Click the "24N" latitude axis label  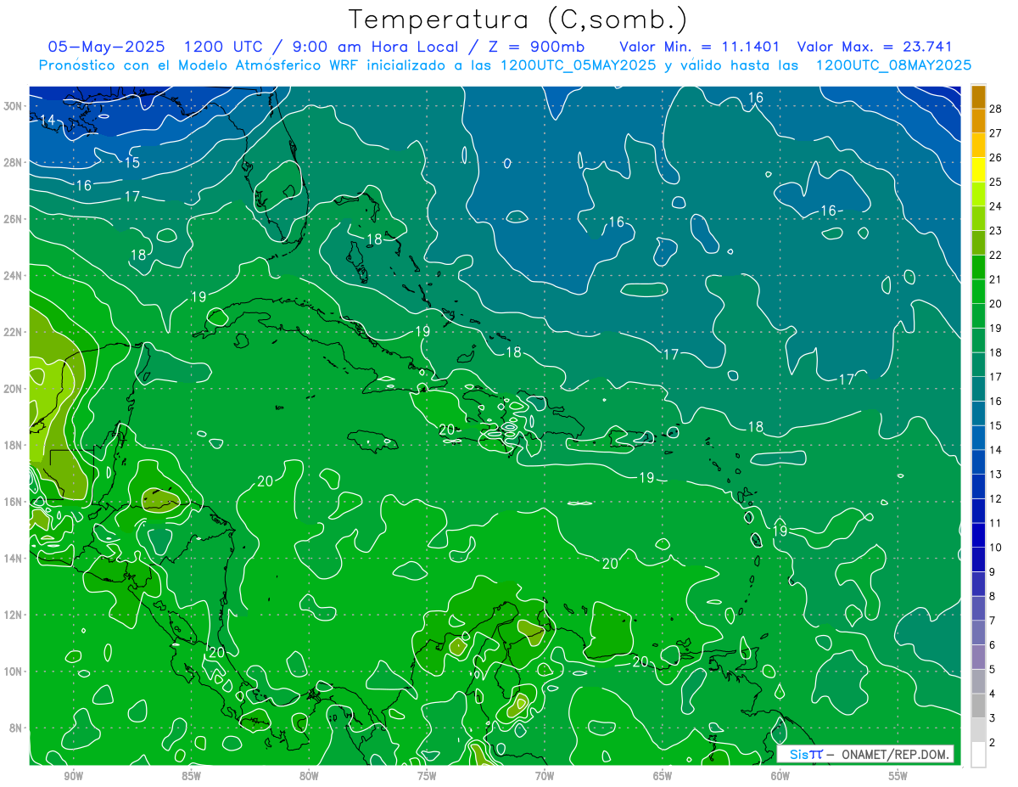point(14,275)
